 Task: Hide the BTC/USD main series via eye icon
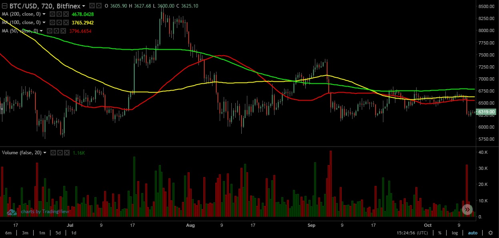pos(92,6)
